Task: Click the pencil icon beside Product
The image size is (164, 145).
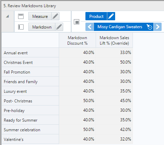Action: [x=111, y=16]
